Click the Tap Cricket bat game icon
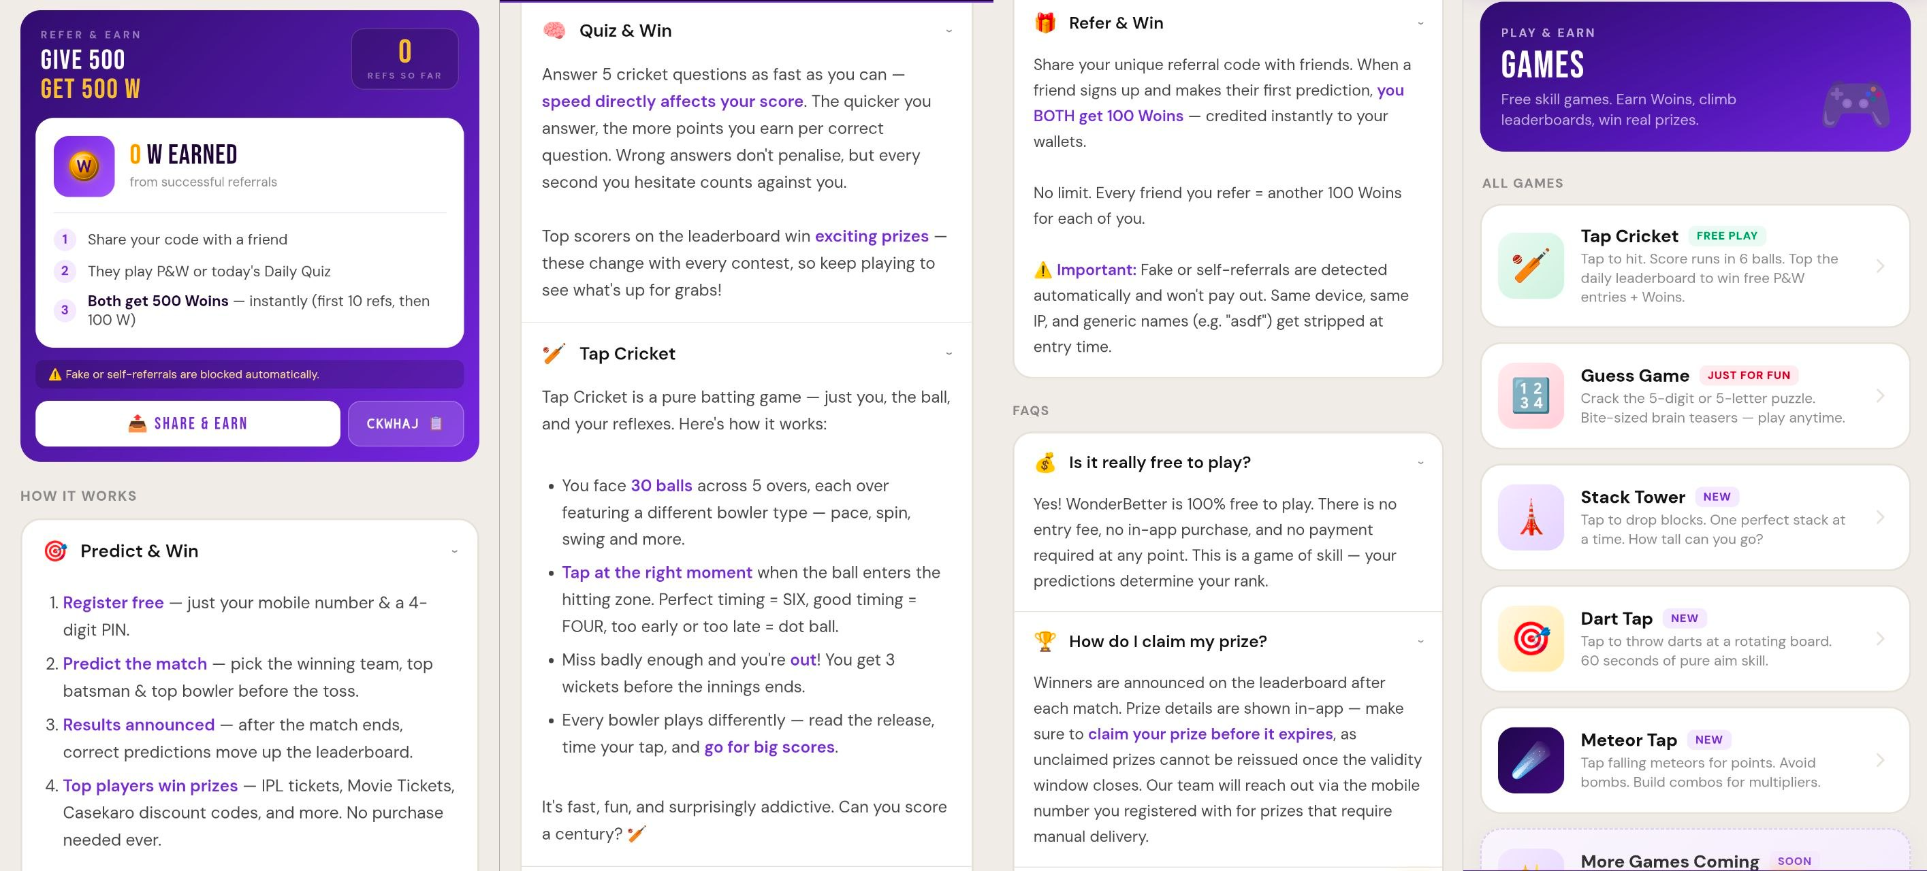1927x871 pixels. click(x=1531, y=266)
